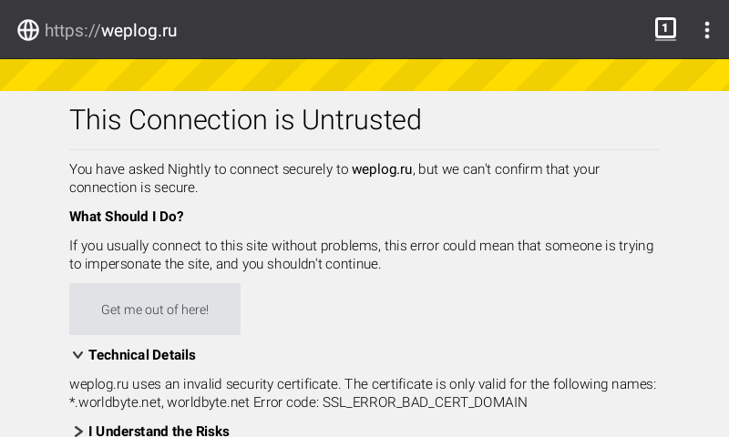Click the globe site identity icon
729x437 pixels.
pyautogui.click(x=28, y=30)
